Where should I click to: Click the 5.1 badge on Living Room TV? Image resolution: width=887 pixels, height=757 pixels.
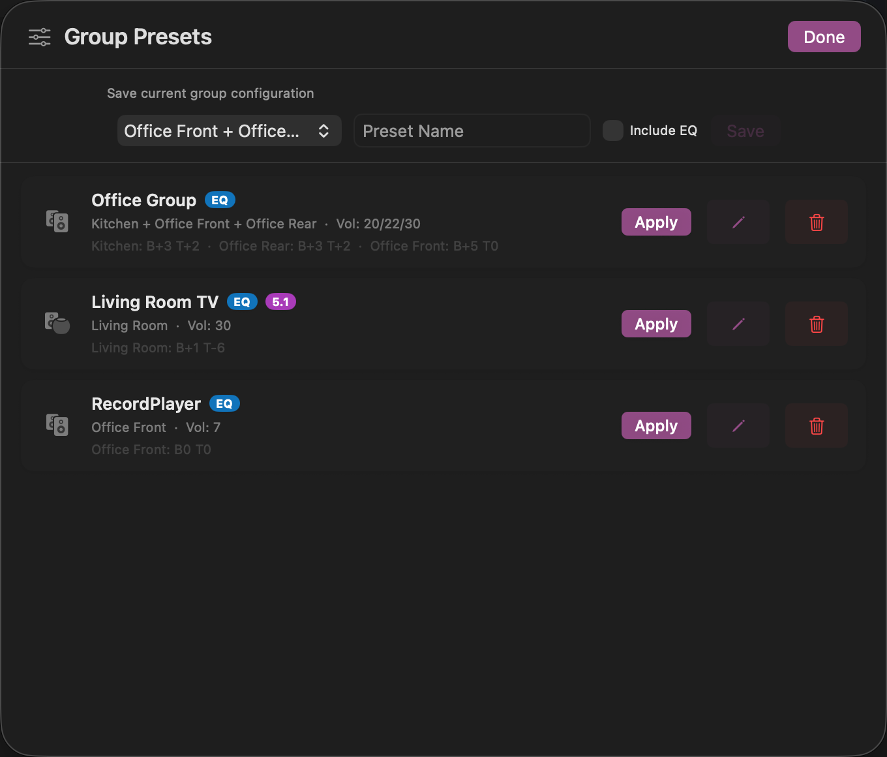(280, 302)
